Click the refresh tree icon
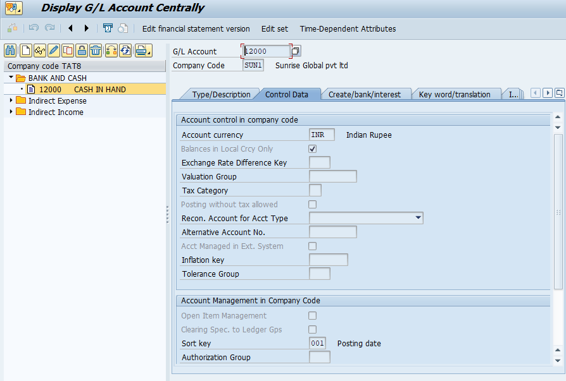The width and height of the screenshot is (566, 381). [125, 51]
